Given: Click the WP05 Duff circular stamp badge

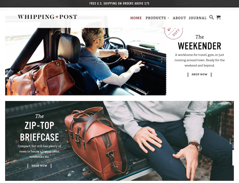Looking at the screenshot, I should click(174, 30).
